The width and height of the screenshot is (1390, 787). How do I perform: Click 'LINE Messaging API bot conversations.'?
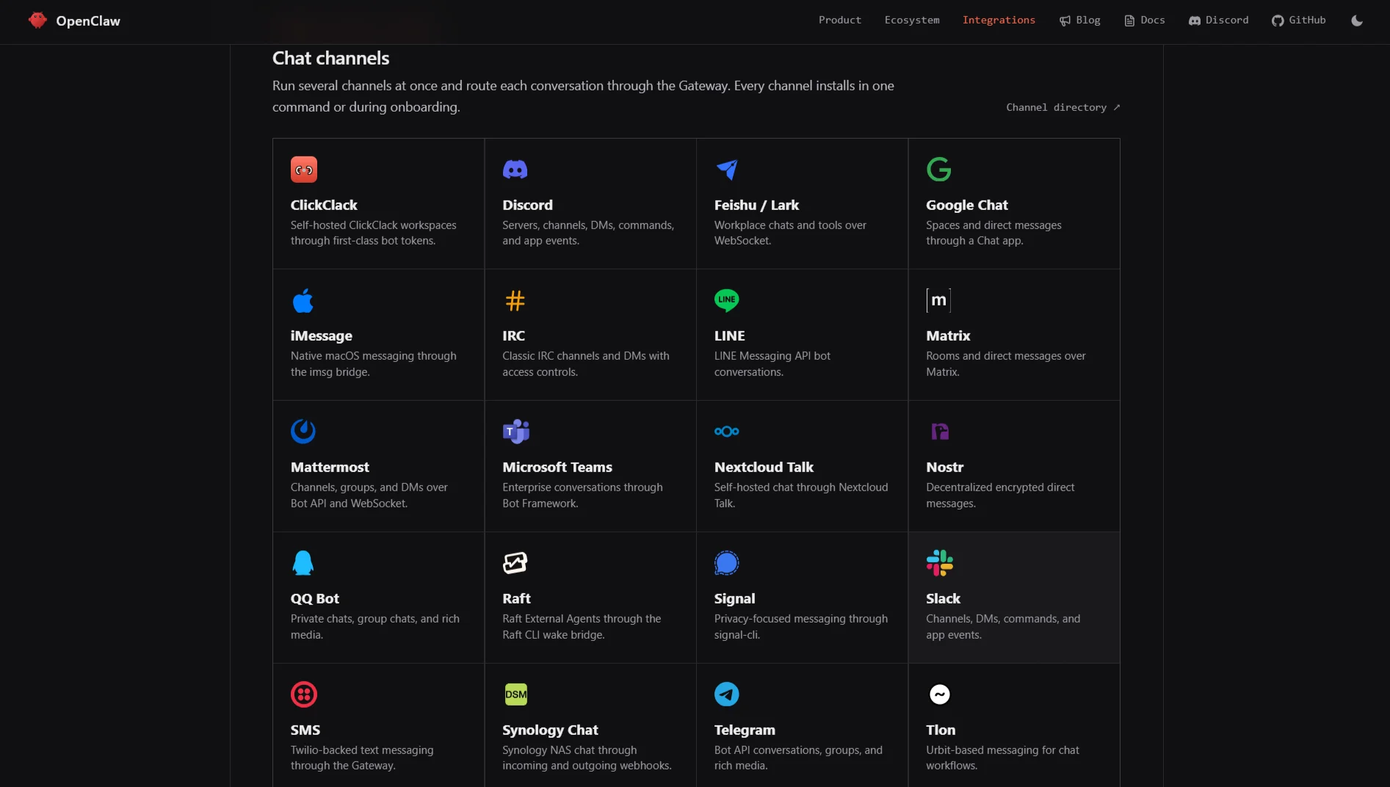772,364
